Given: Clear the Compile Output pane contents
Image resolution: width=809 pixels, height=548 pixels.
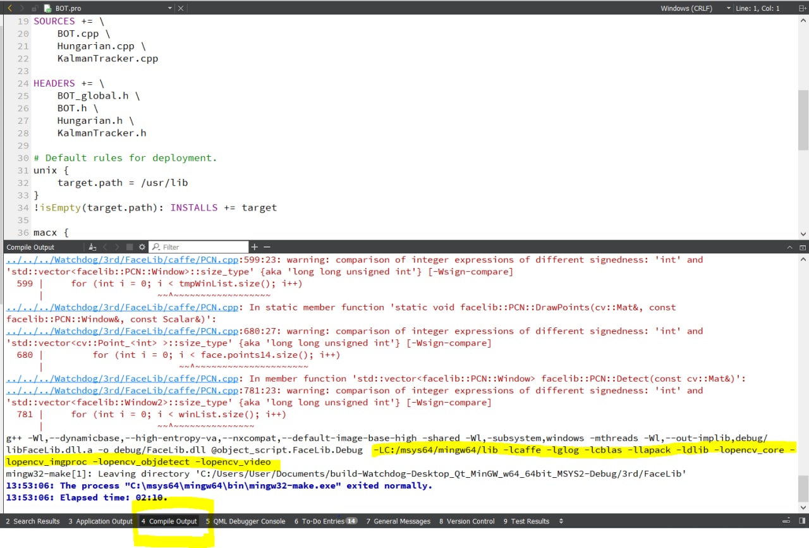Looking at the screenshot, I should point(92,247).
